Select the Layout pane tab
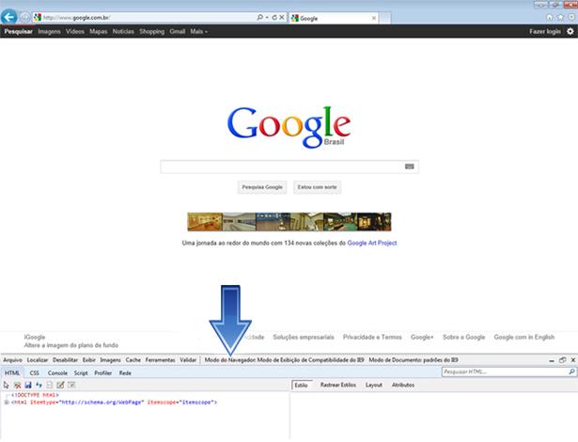The height and width of the screenshot is (442, 578). 374,385
